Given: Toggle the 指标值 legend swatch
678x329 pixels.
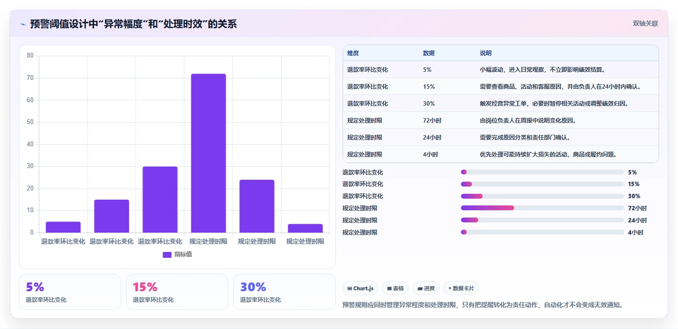Looking at the screenshot, I should click(167, 255).
